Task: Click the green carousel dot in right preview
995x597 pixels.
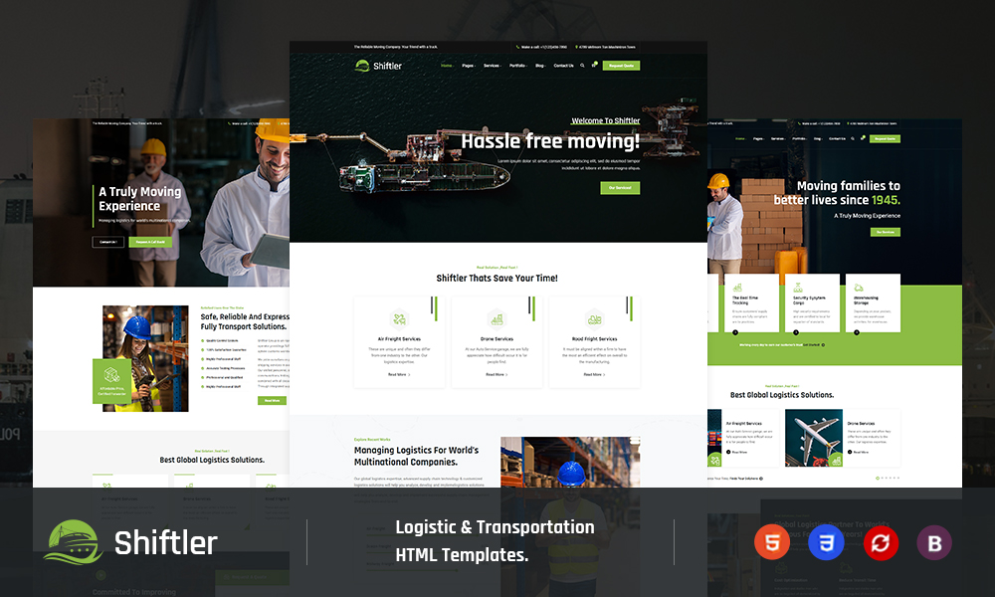Action: (878, 478)
